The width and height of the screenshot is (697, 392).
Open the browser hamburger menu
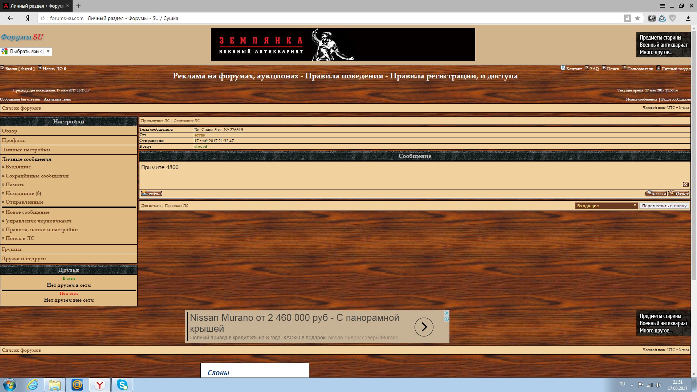tap(662, 6)
